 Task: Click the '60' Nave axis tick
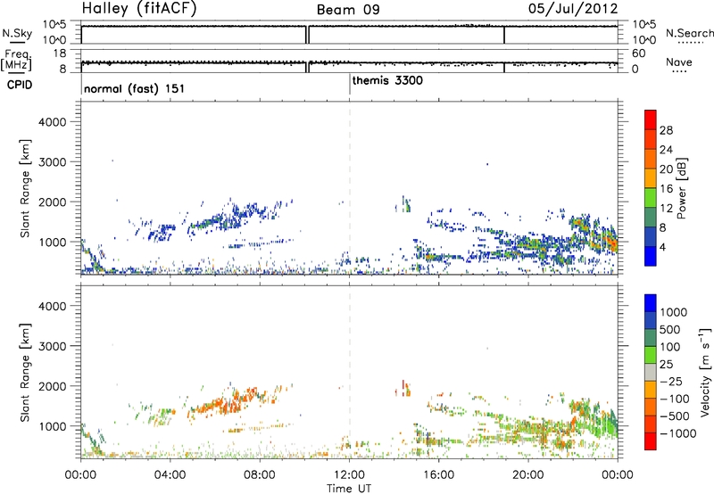coord(639,54)
